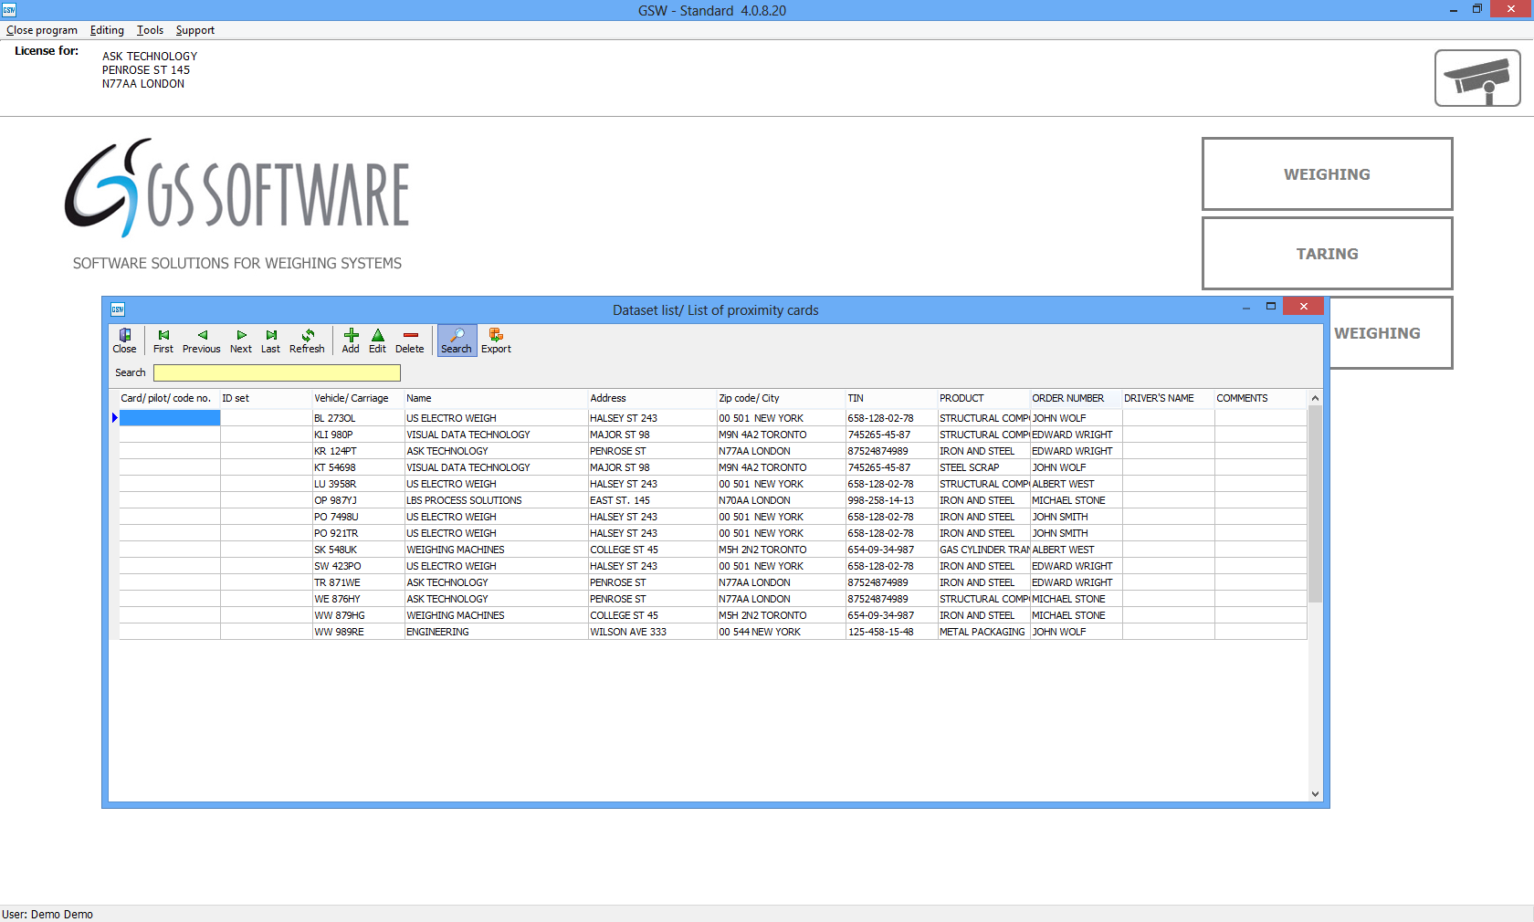Image resolution: width=1534 pixels, height=922 pixels.
Task: Open the camera icon at top right
Action: pyautogui.click(x=1476, y=79)
